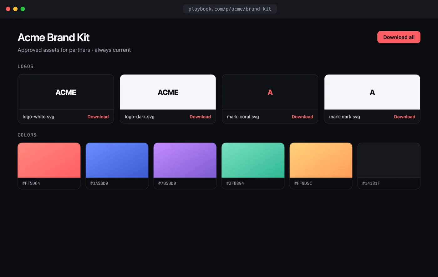Select the green #2FB894 color swatch
This screenshot has width=438, height=277.
coord(253,160)
